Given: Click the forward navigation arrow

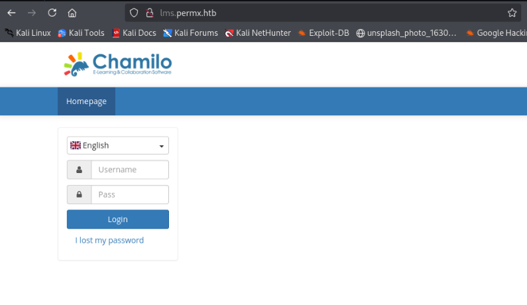Looking at the screenshot, I should 32,13.
